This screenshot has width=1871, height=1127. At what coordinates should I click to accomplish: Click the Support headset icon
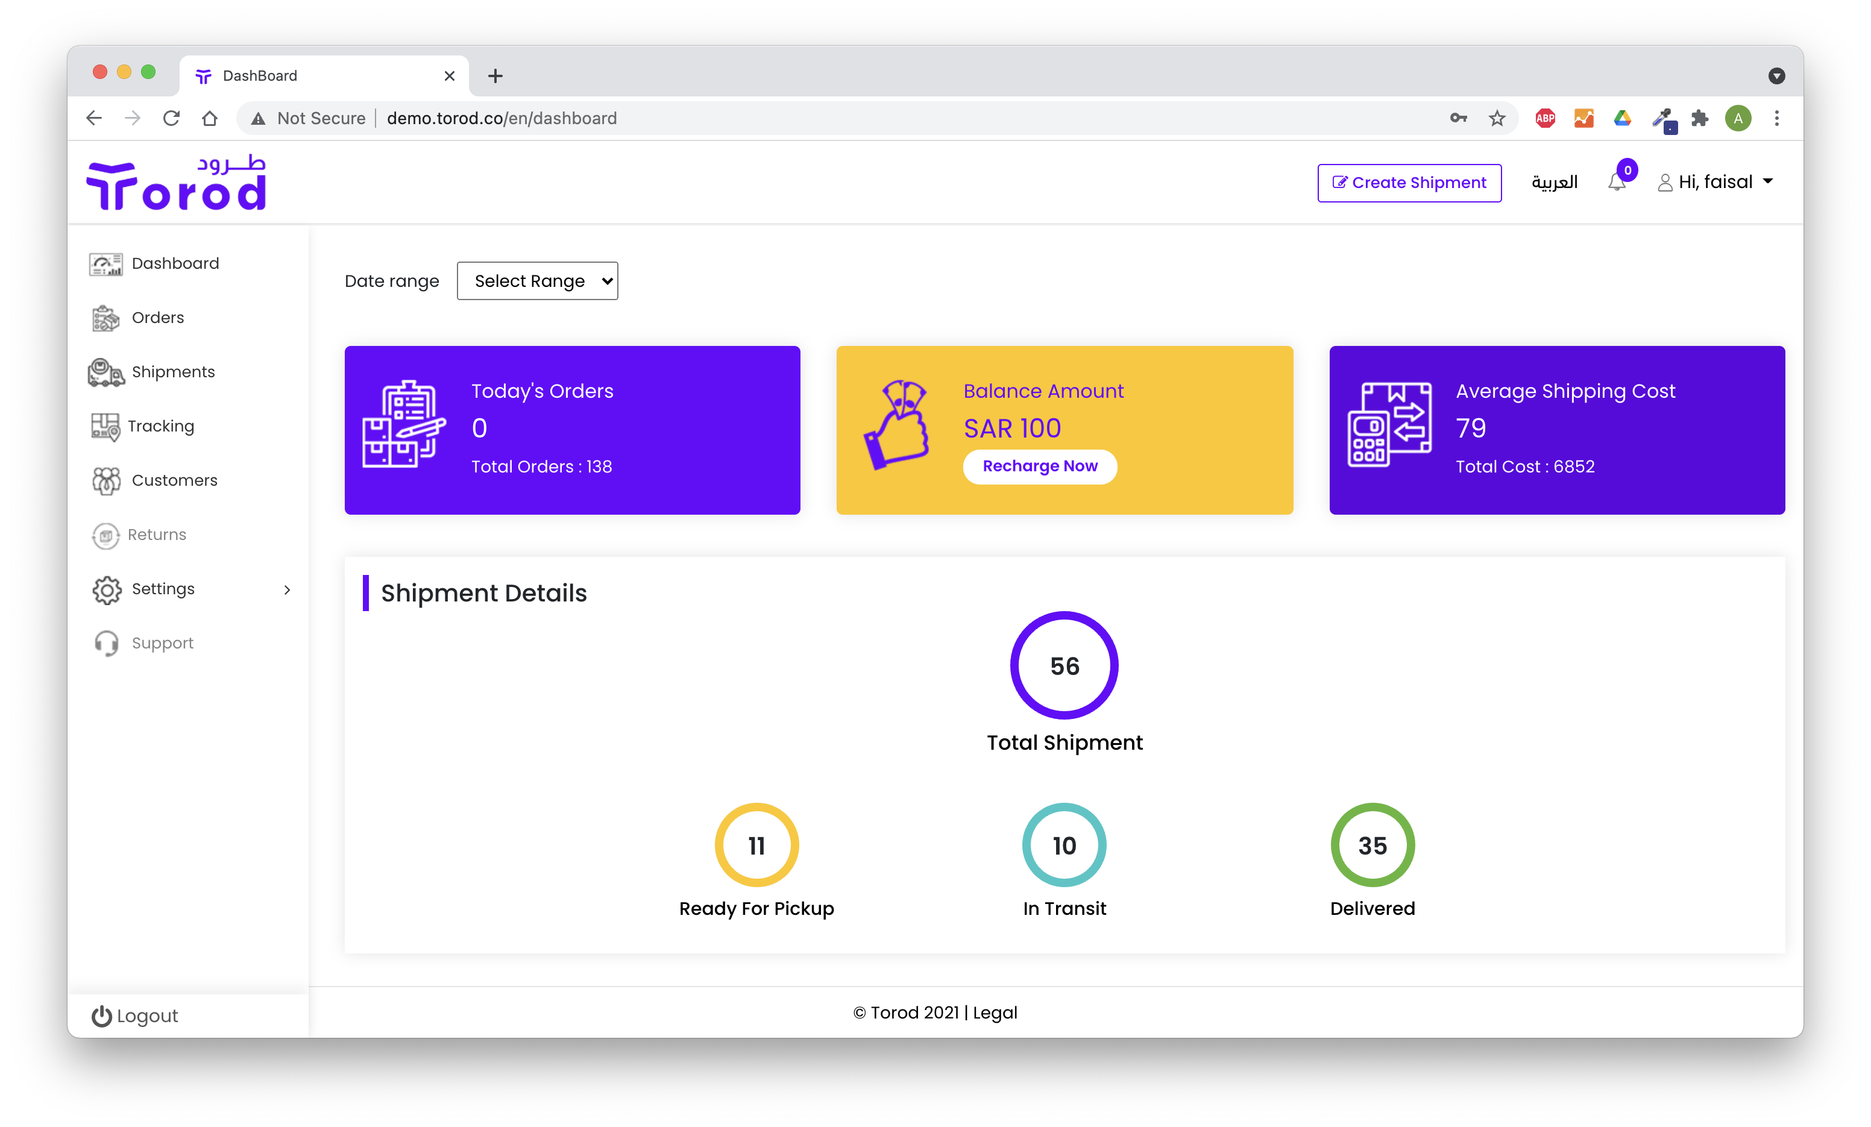coord(106,643)
